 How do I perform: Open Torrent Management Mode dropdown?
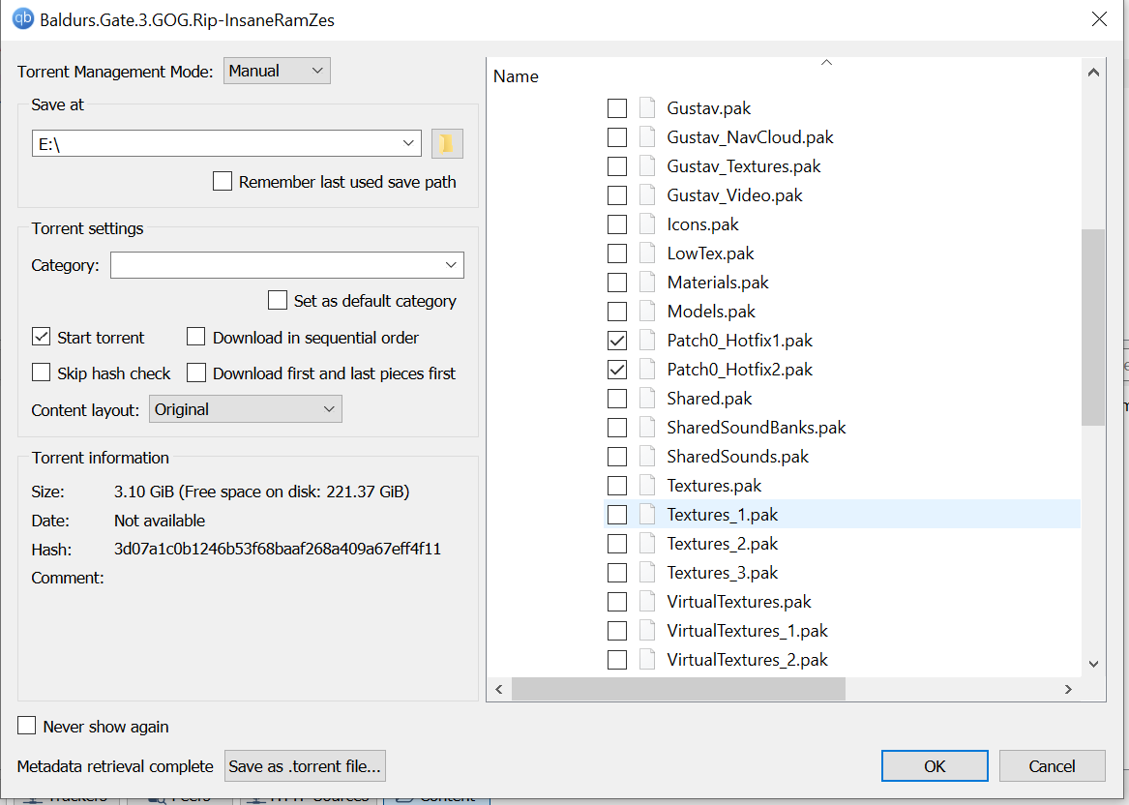point(277,71)
